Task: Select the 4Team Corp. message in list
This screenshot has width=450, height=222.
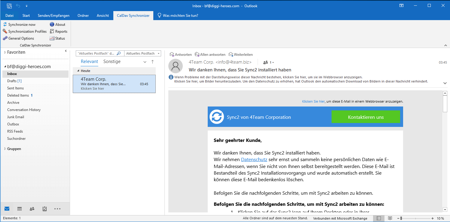Action: (x=114, y=84)
